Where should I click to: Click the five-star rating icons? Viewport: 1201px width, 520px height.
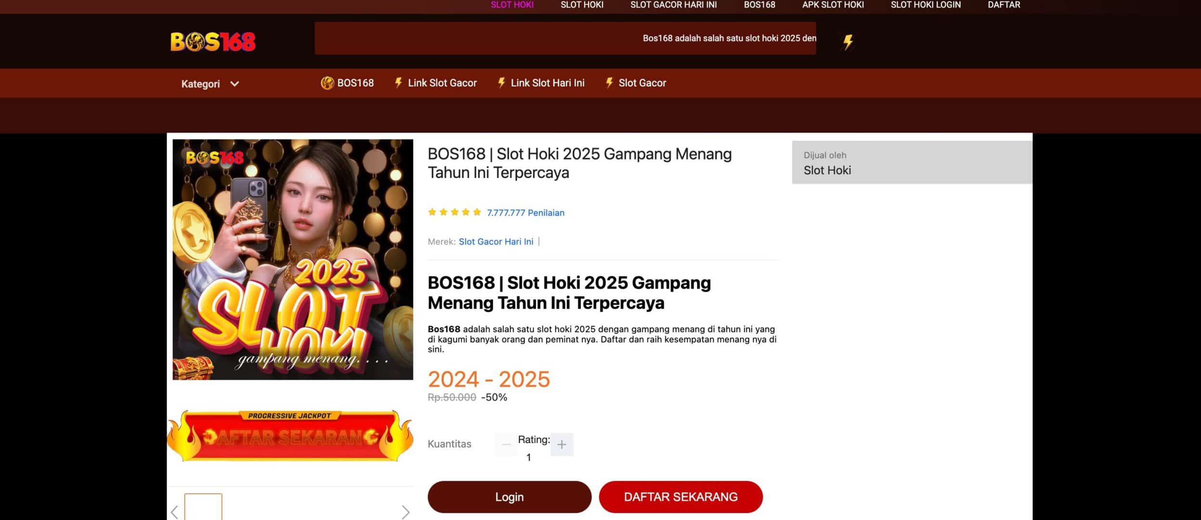pyautogui.click(x=454, y=212)
